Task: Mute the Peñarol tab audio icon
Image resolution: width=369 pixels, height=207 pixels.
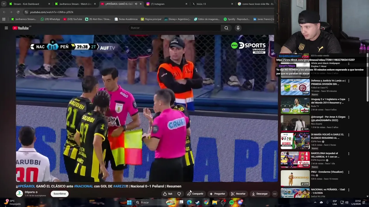Action: [136, 4]
